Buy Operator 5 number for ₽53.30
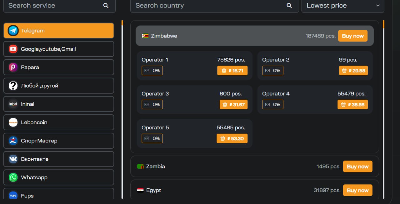This screenshot has width=400, height=204. click(x=232, y=138)
